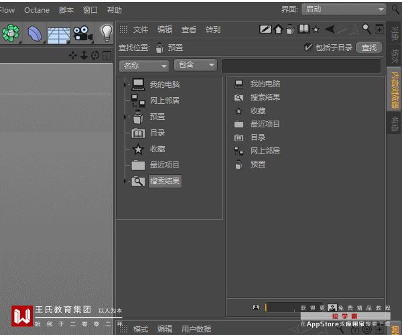Click the magnifier search icon in browser toolbar

pos(366,29)
